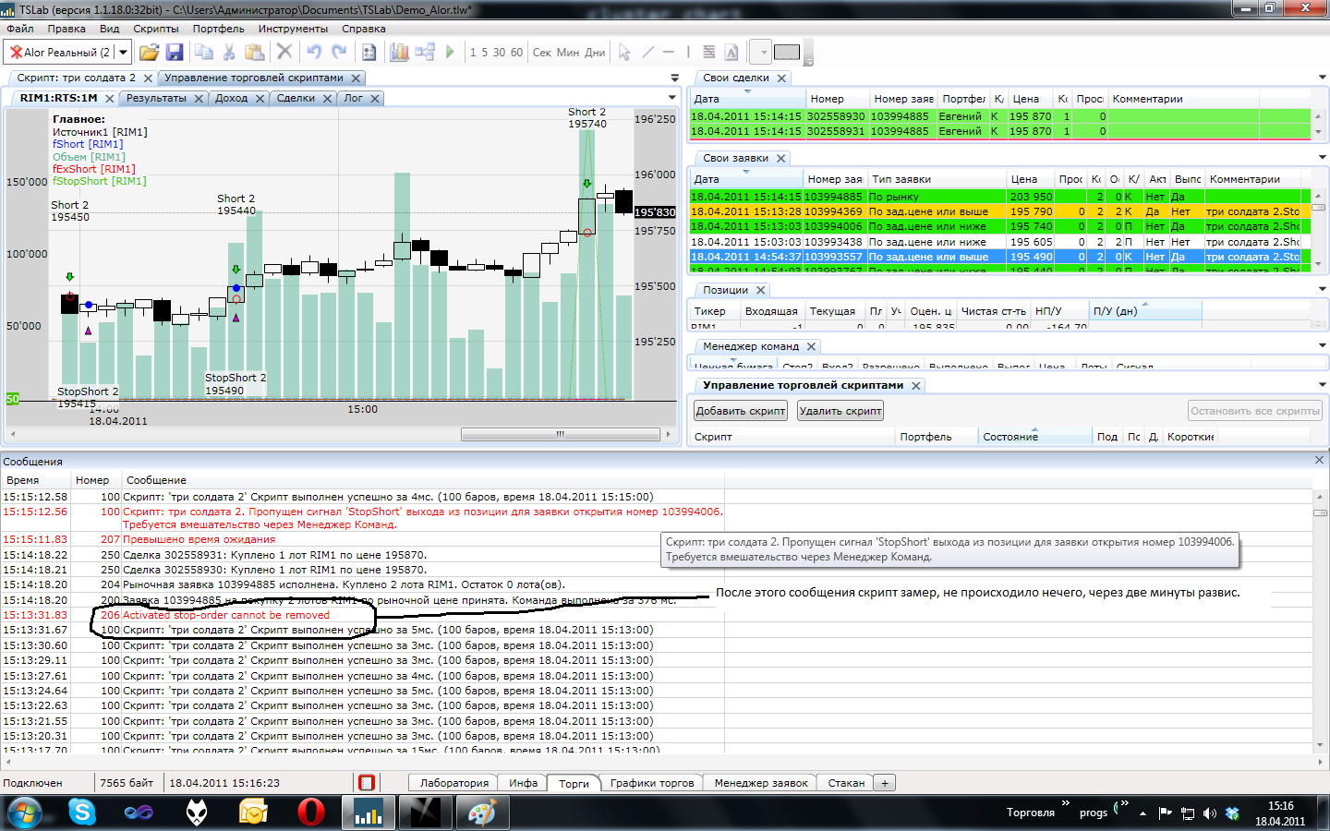Run the script with the green play icon
Image resolution: width=1330 pixels, height=831 pixels.
[x=450, y=53]
